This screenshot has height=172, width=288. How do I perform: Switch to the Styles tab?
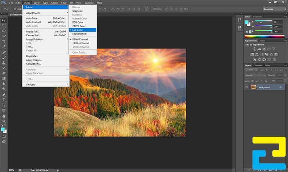(x=262, y=41)
